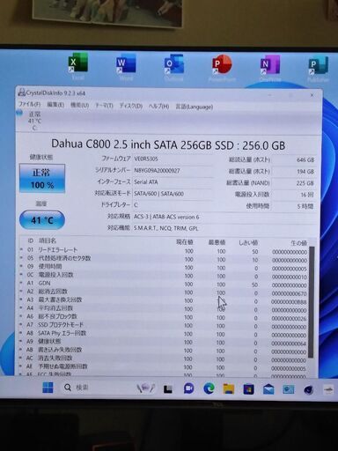Click the 41 °C temperature button
Screen dimensions: 338x451
tap(42, 220)
